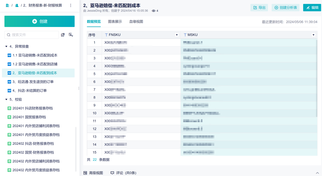The image size is (322, 176).
Task: Open 202401 国贸报表存档
Action: coord(29,117)
